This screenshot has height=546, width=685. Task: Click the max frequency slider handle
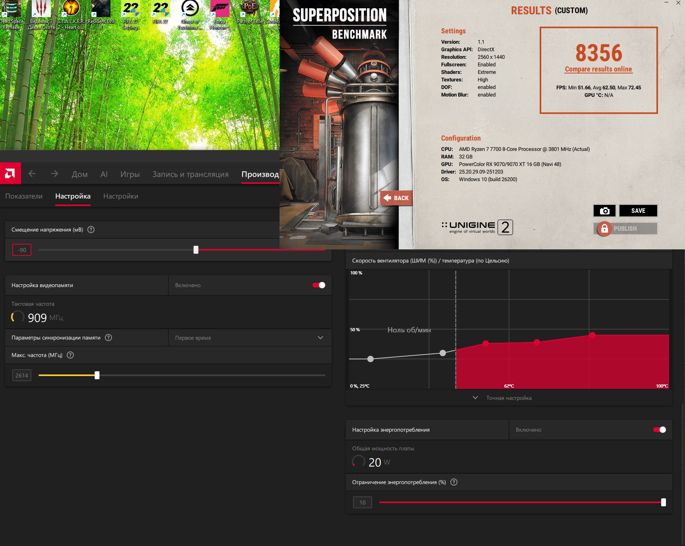pyautogui.click(x=97, y=375)
